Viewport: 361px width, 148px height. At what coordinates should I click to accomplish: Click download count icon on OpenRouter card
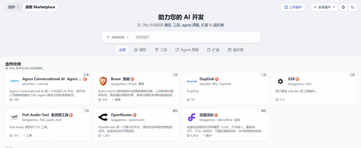click(x=100, y=136)
